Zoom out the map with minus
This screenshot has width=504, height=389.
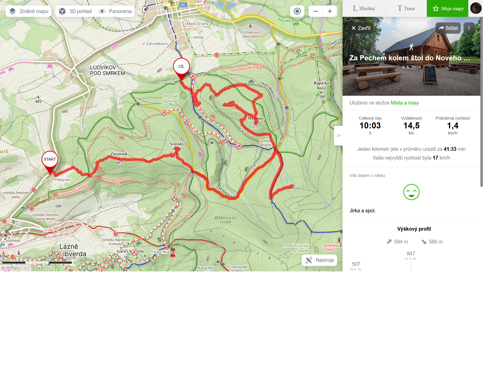[x=316, y=11]
